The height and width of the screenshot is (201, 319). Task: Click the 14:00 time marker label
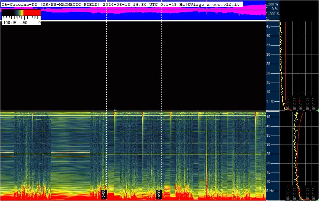(159, 194)
